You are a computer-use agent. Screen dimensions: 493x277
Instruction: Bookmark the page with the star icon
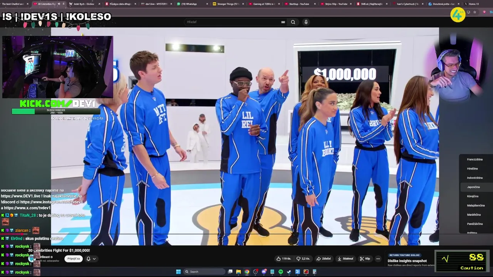coord(475,12)
